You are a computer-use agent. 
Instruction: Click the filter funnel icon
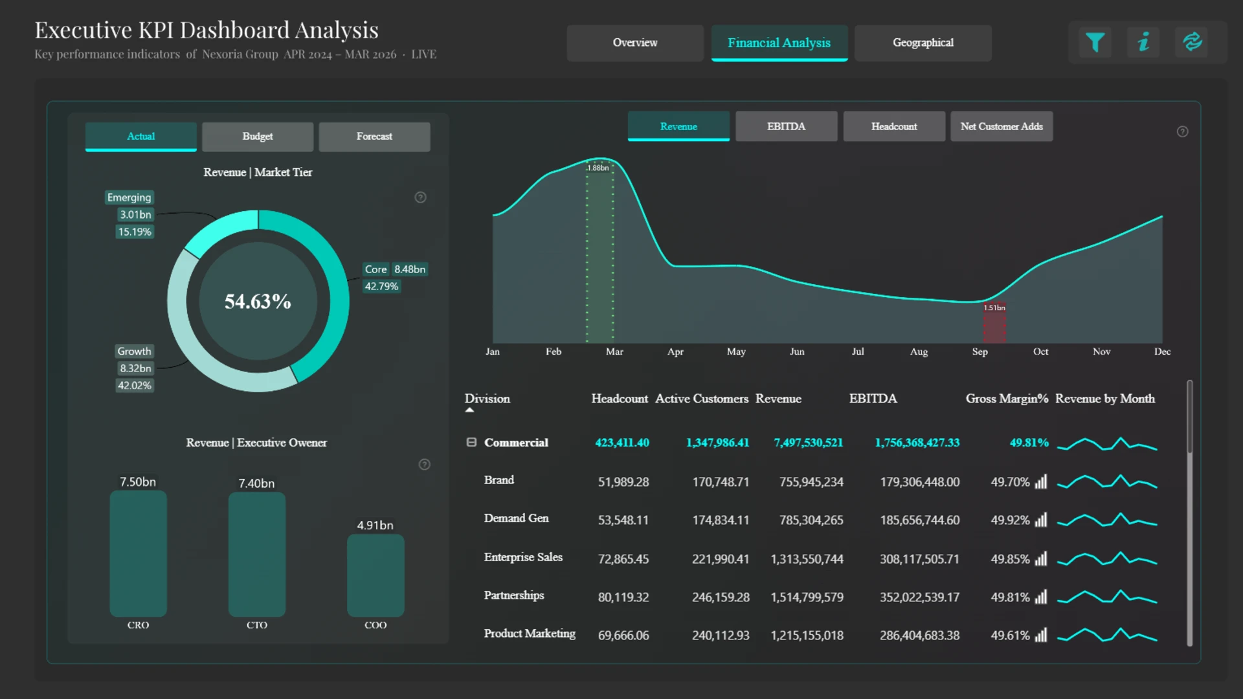(x=1095, y=43)
